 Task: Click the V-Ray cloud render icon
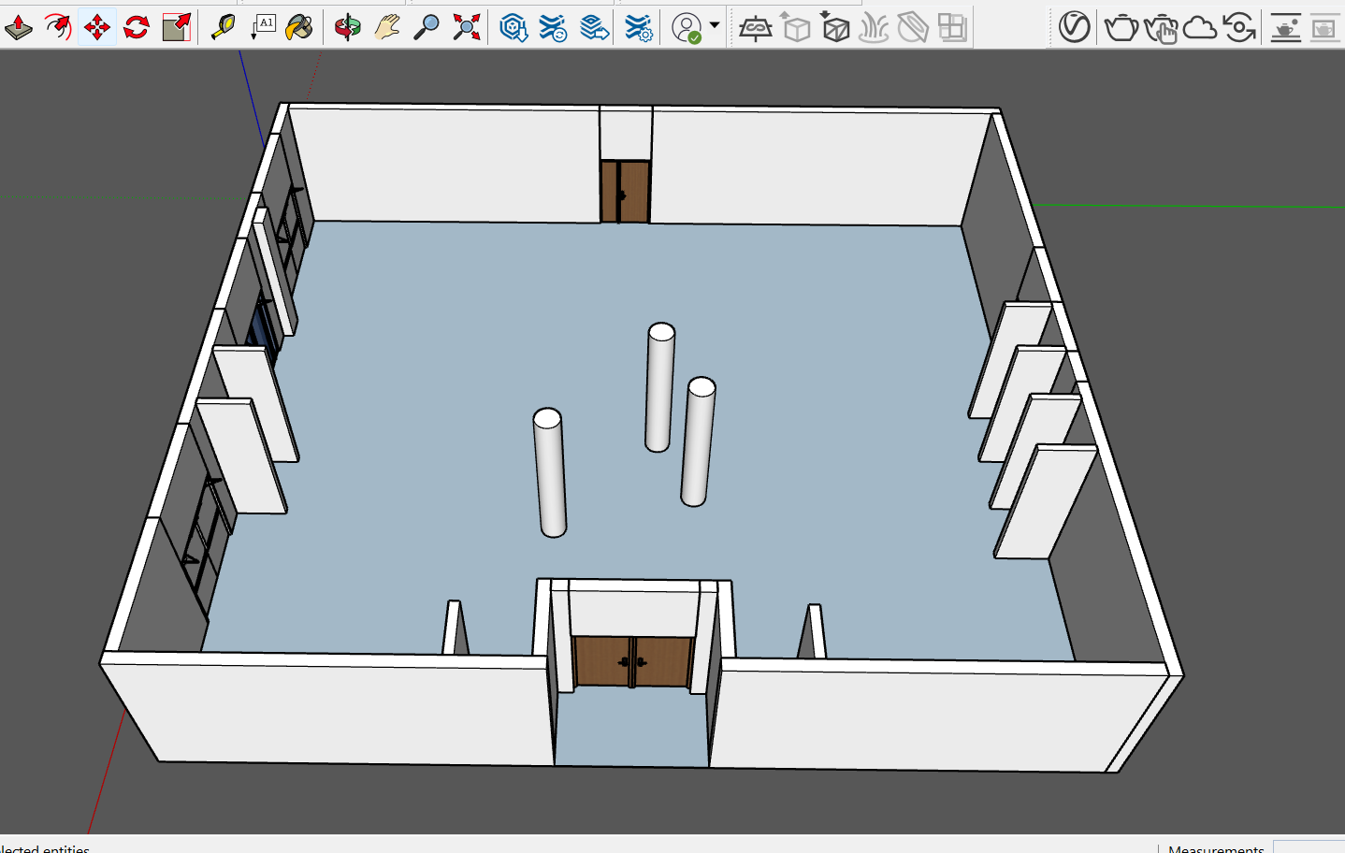pyautogui.click(x=1200, y=28)
